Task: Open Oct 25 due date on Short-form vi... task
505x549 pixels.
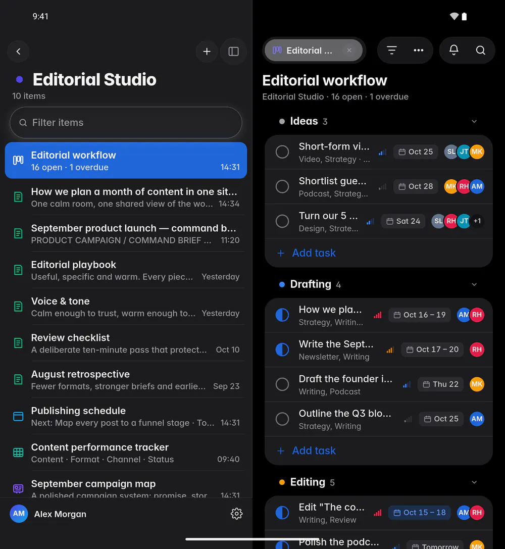Action: pos(416,152)
